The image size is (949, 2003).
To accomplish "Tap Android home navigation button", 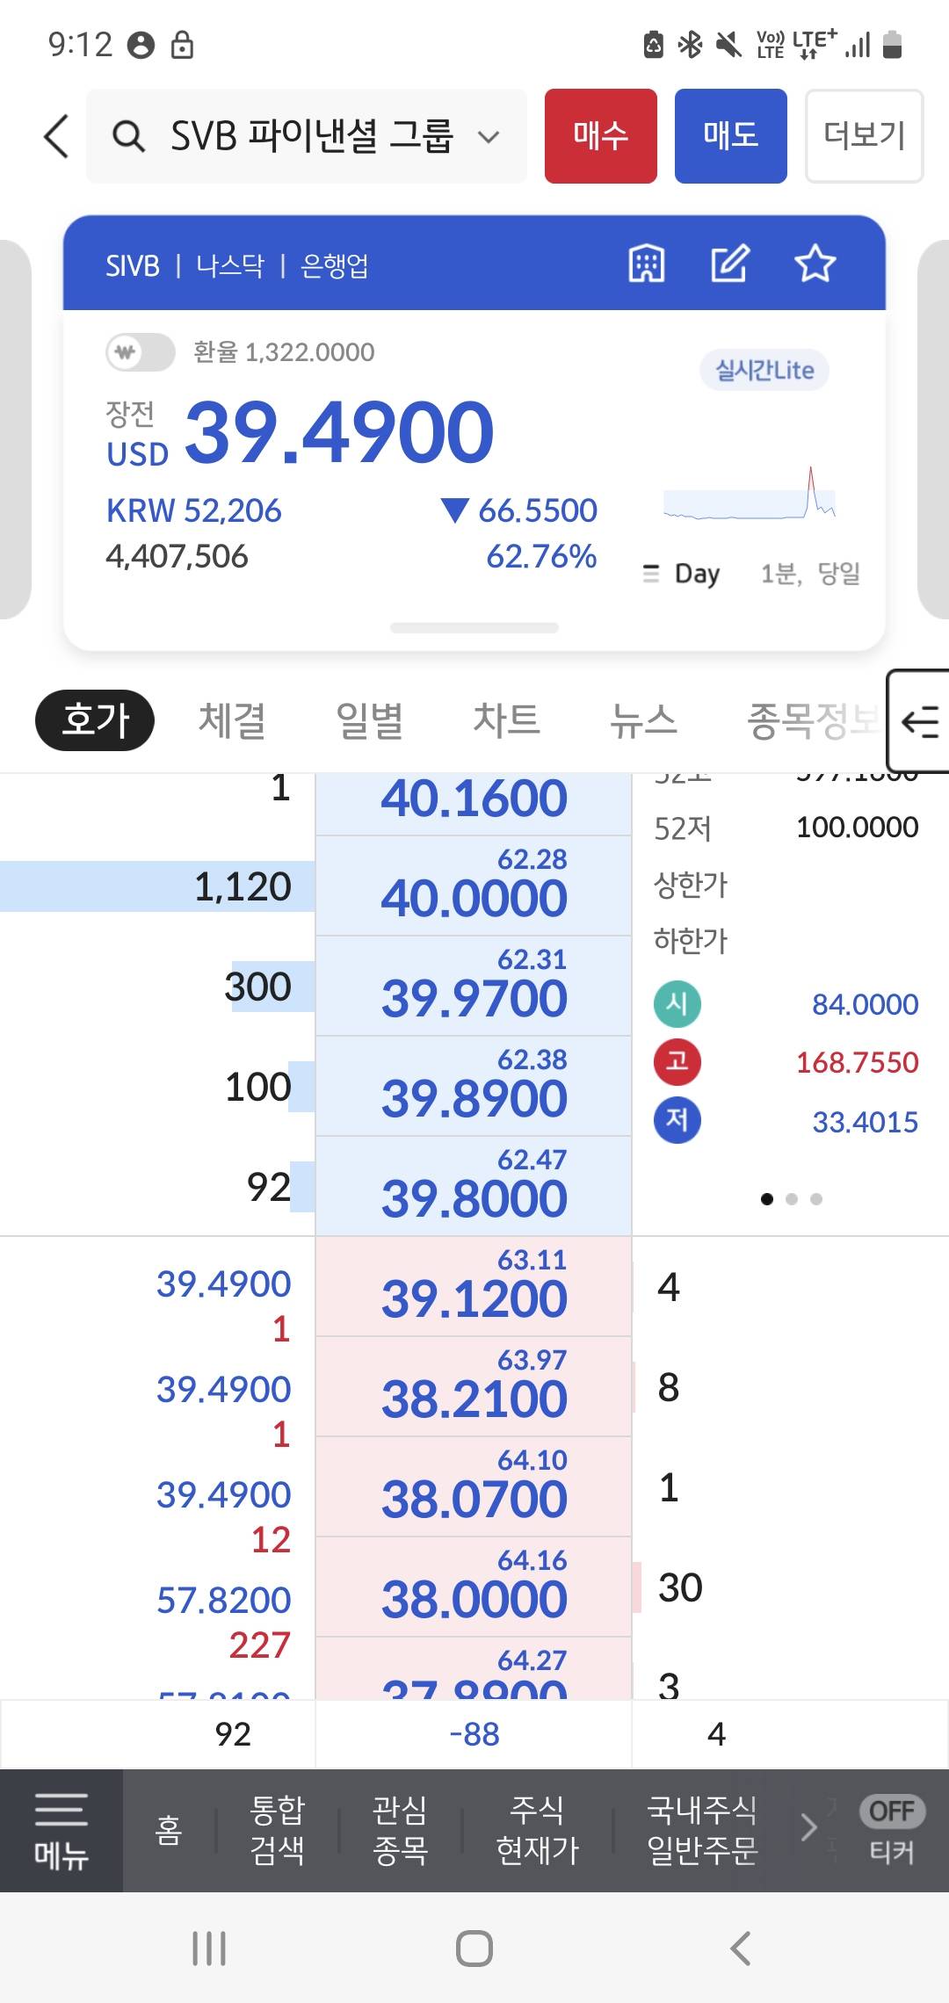I will pyautogui.click(x=474, y=1948).
